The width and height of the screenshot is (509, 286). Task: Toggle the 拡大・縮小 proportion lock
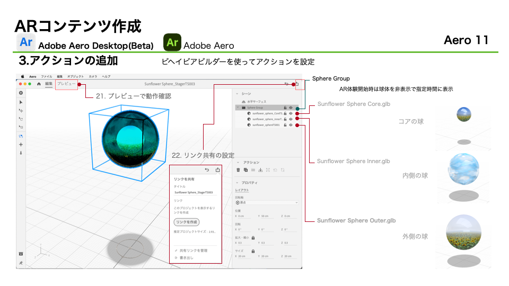(x=253, y=238)
